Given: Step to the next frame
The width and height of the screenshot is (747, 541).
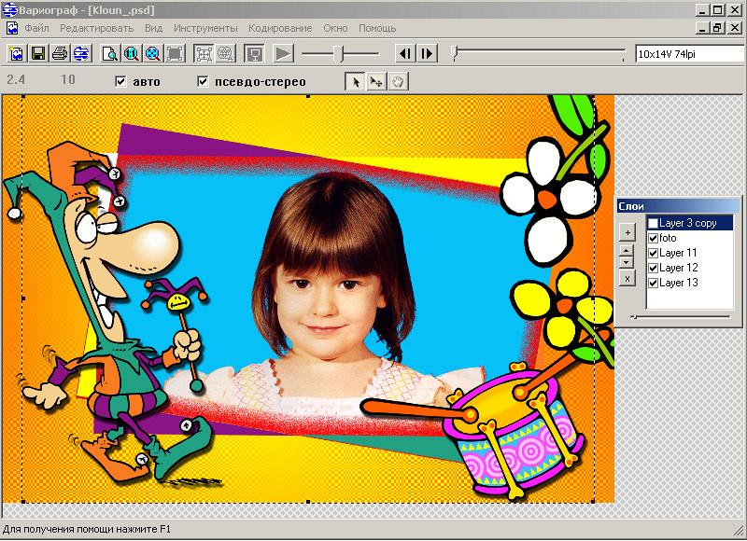Looking at the screenshot, I should tap(428, 53).
